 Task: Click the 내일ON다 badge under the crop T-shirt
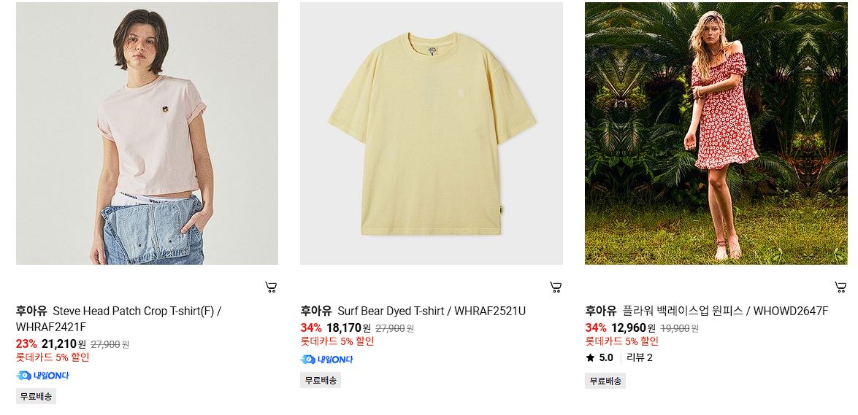[x=42, y=376]
